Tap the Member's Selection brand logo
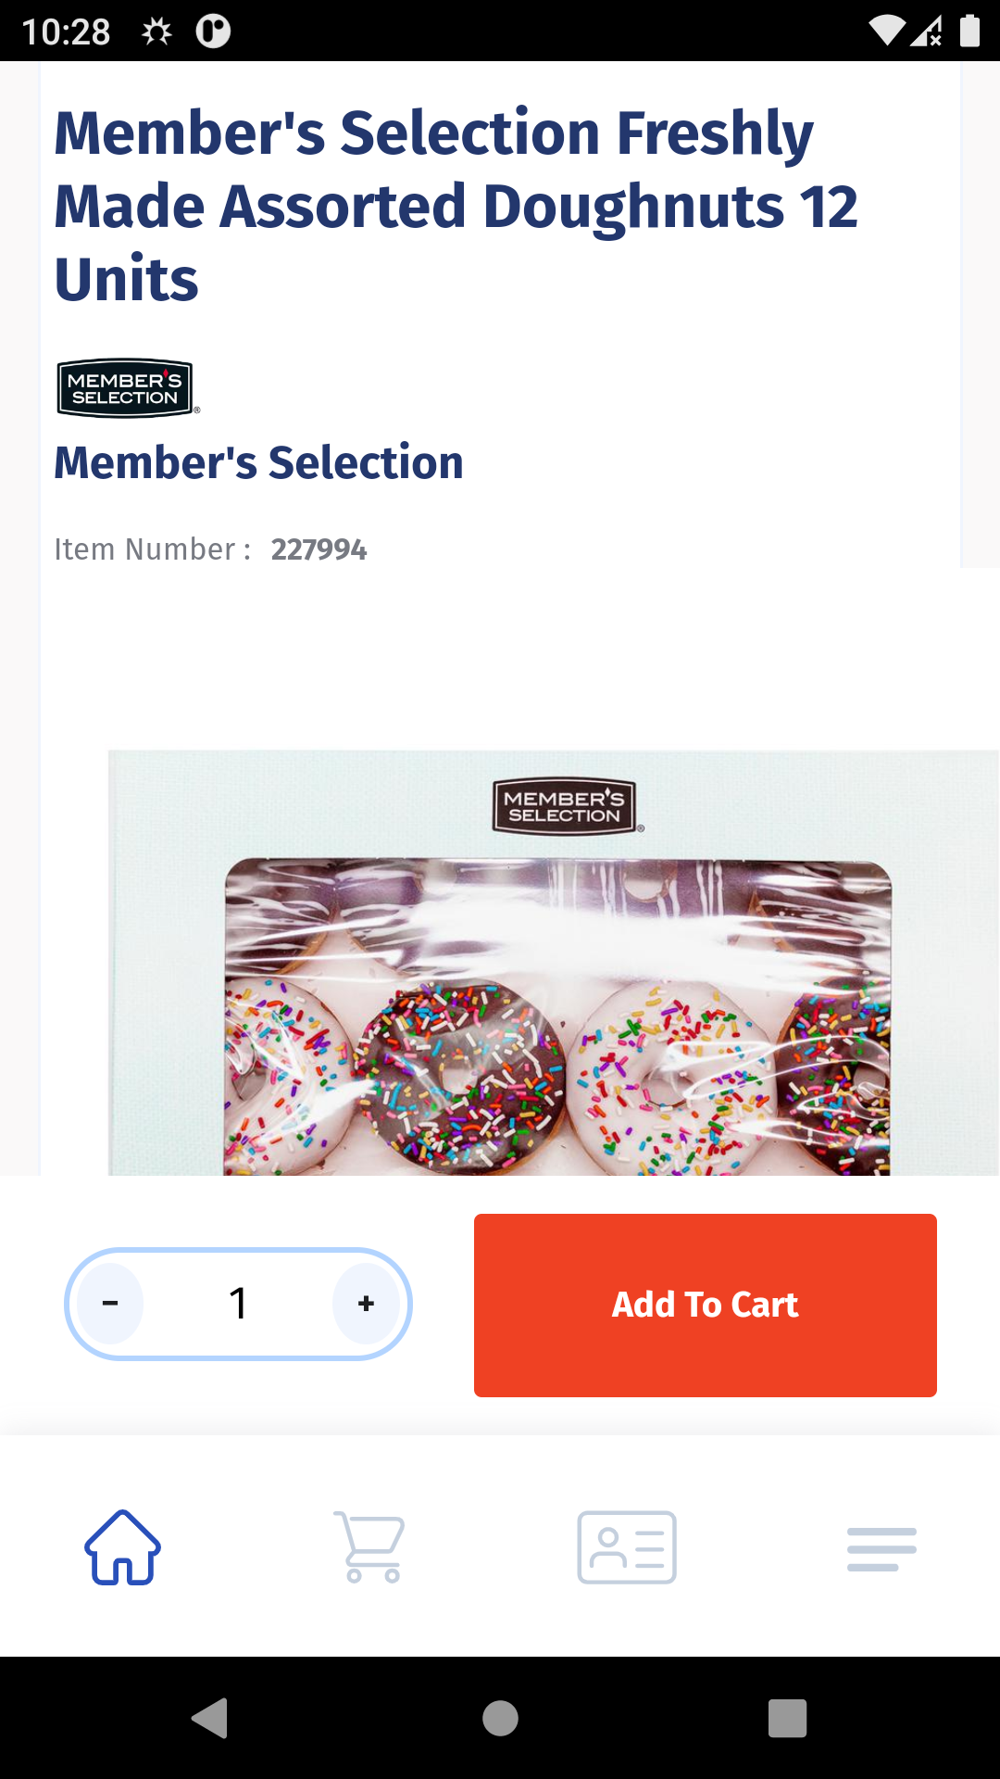The image size is (1000, 1779). pos(125,388)
